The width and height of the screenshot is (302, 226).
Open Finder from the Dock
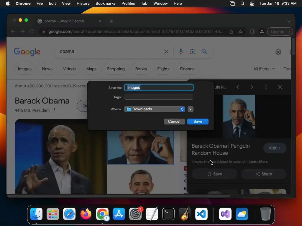[36, 214]
